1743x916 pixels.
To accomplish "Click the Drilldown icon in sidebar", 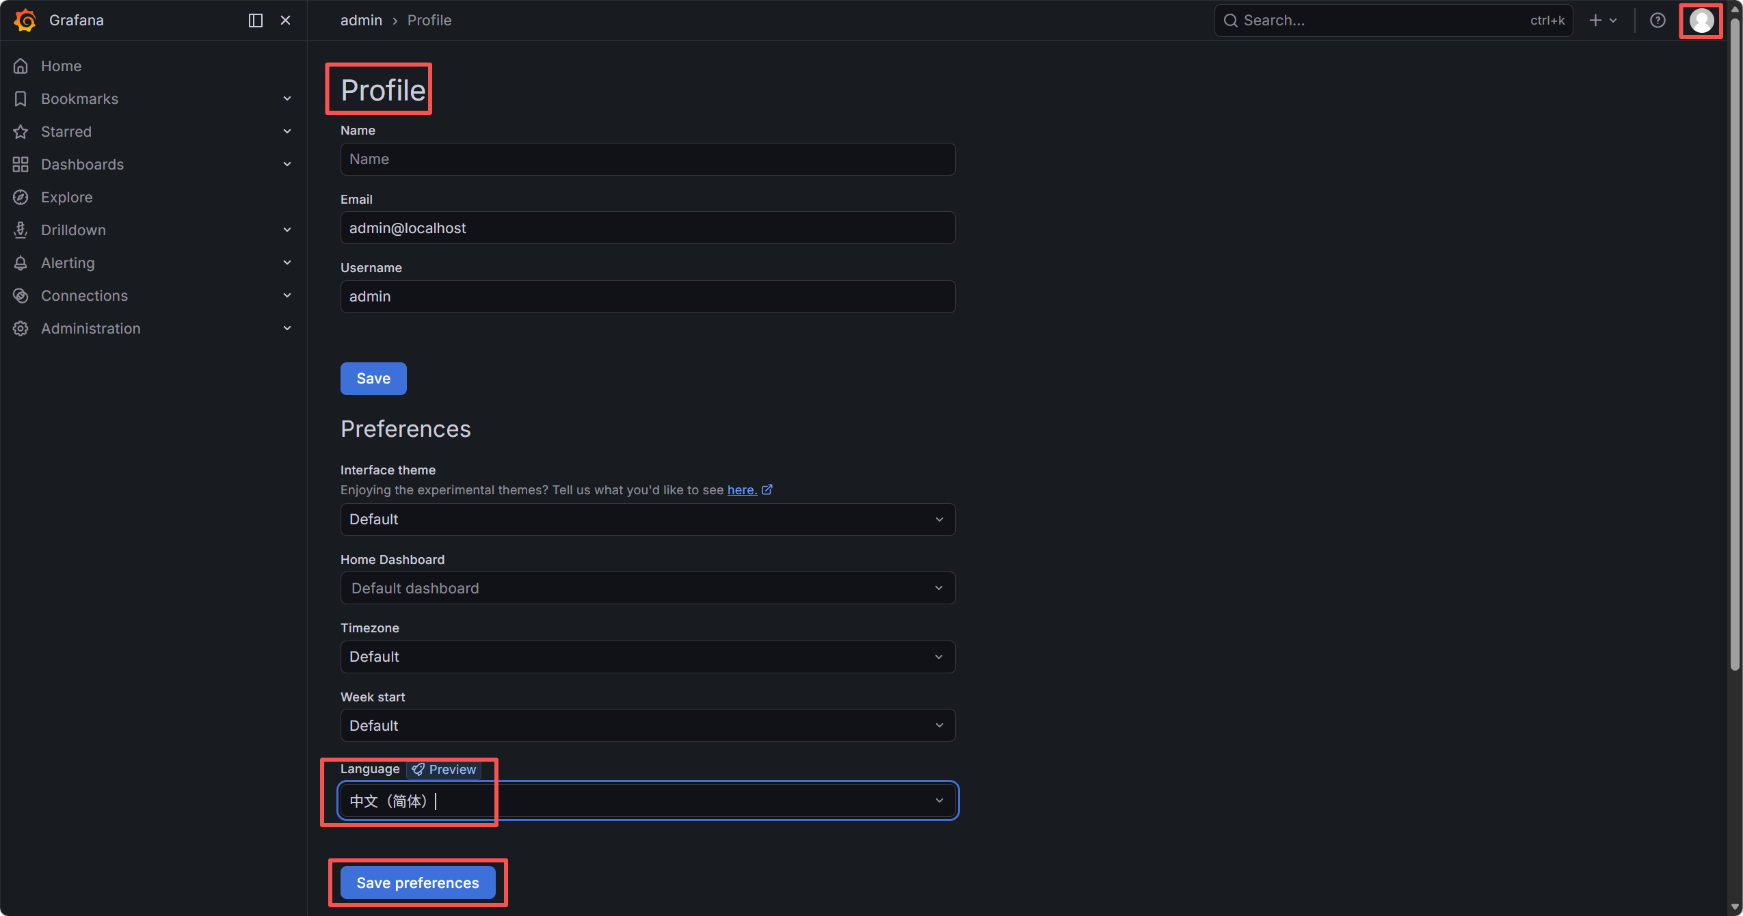I will point(21,230).
